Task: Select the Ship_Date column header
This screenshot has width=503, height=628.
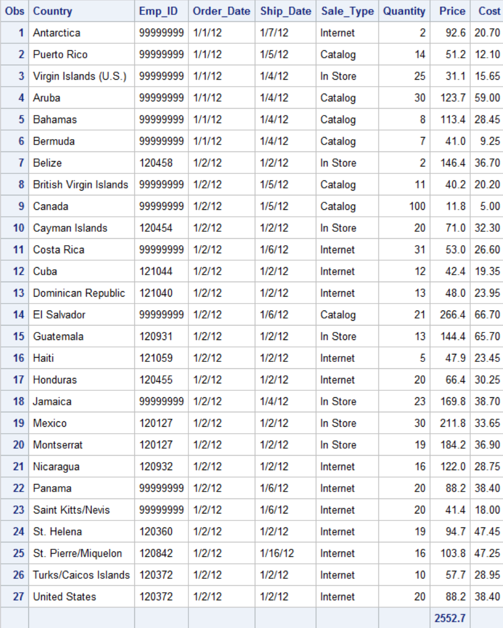Action: click(x=285, y=11)
